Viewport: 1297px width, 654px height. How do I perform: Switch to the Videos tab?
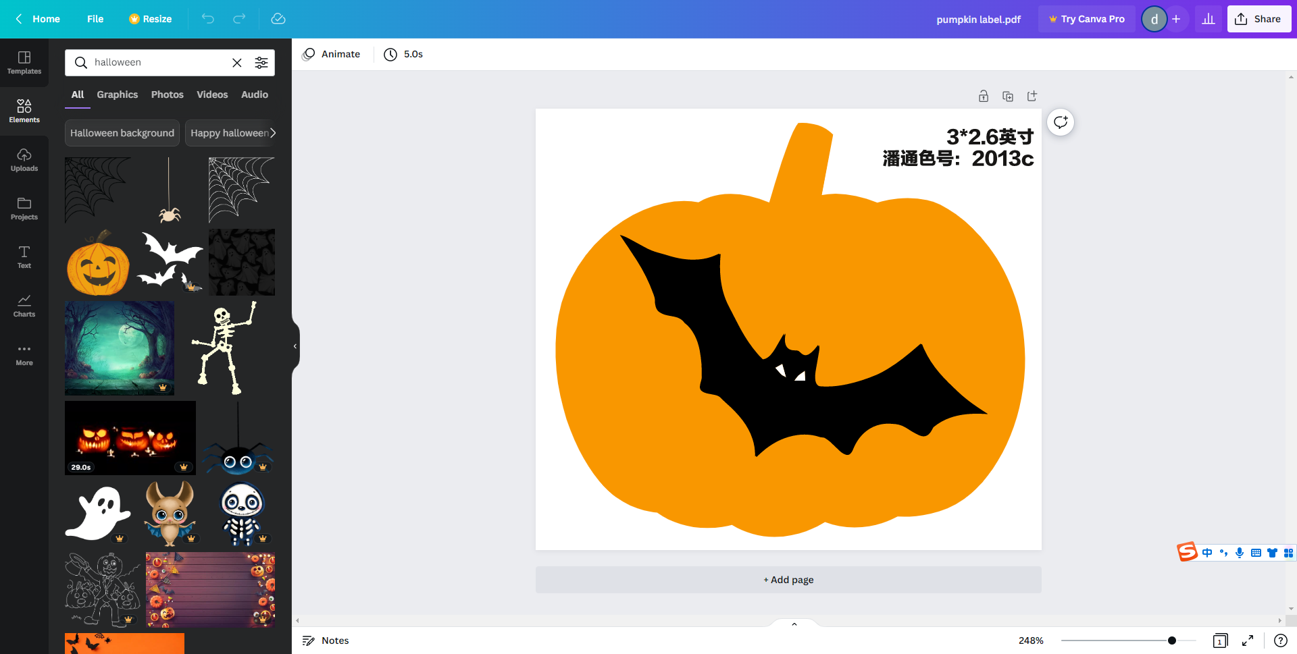pyautogui.click(x=212, y=94)
